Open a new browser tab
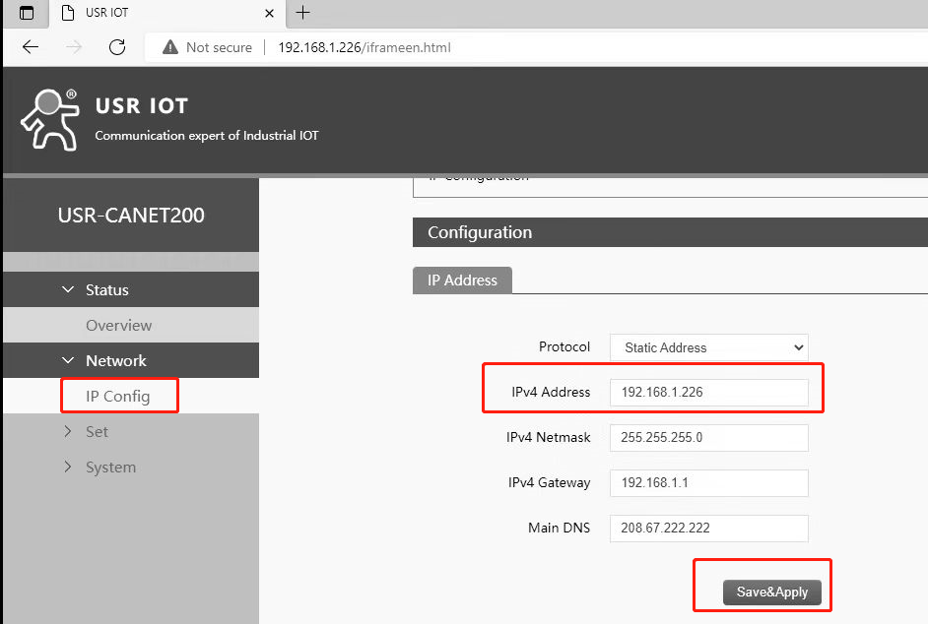Image resolution: width=928 pixels, height=624 pixels. point(302,13)
